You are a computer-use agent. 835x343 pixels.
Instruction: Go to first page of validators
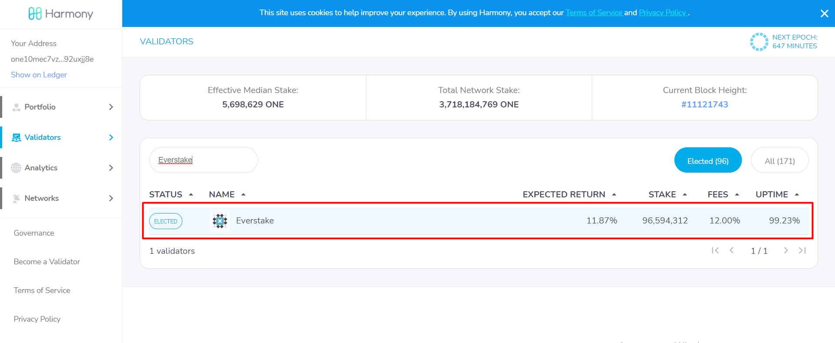[715, 250]
